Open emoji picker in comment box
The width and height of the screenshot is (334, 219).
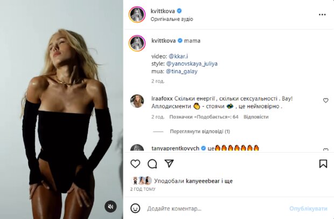pos(136,208)
